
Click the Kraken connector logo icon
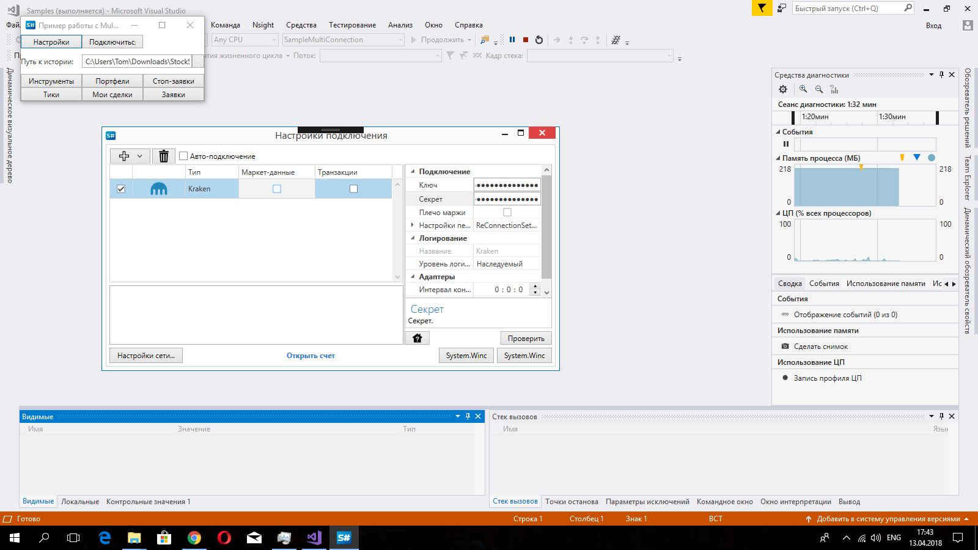coord(159,189)
